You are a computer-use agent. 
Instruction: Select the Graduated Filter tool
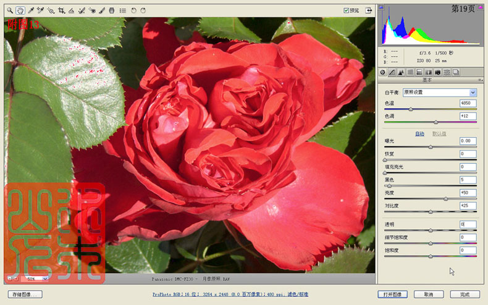click(112, 10)
